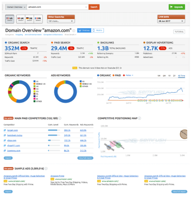Click the Organic Keywords donut chart
The image size is (195, 197).
pos(19,92)
